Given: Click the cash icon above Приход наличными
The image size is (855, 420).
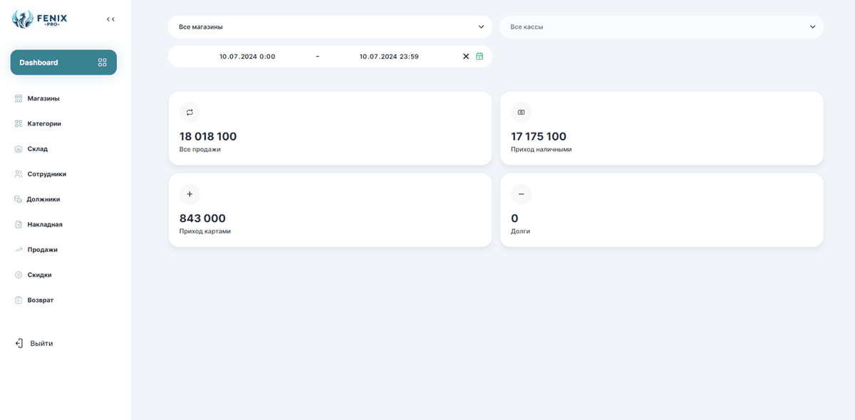Looking at the screenshot, I should [x=521, y=112].
